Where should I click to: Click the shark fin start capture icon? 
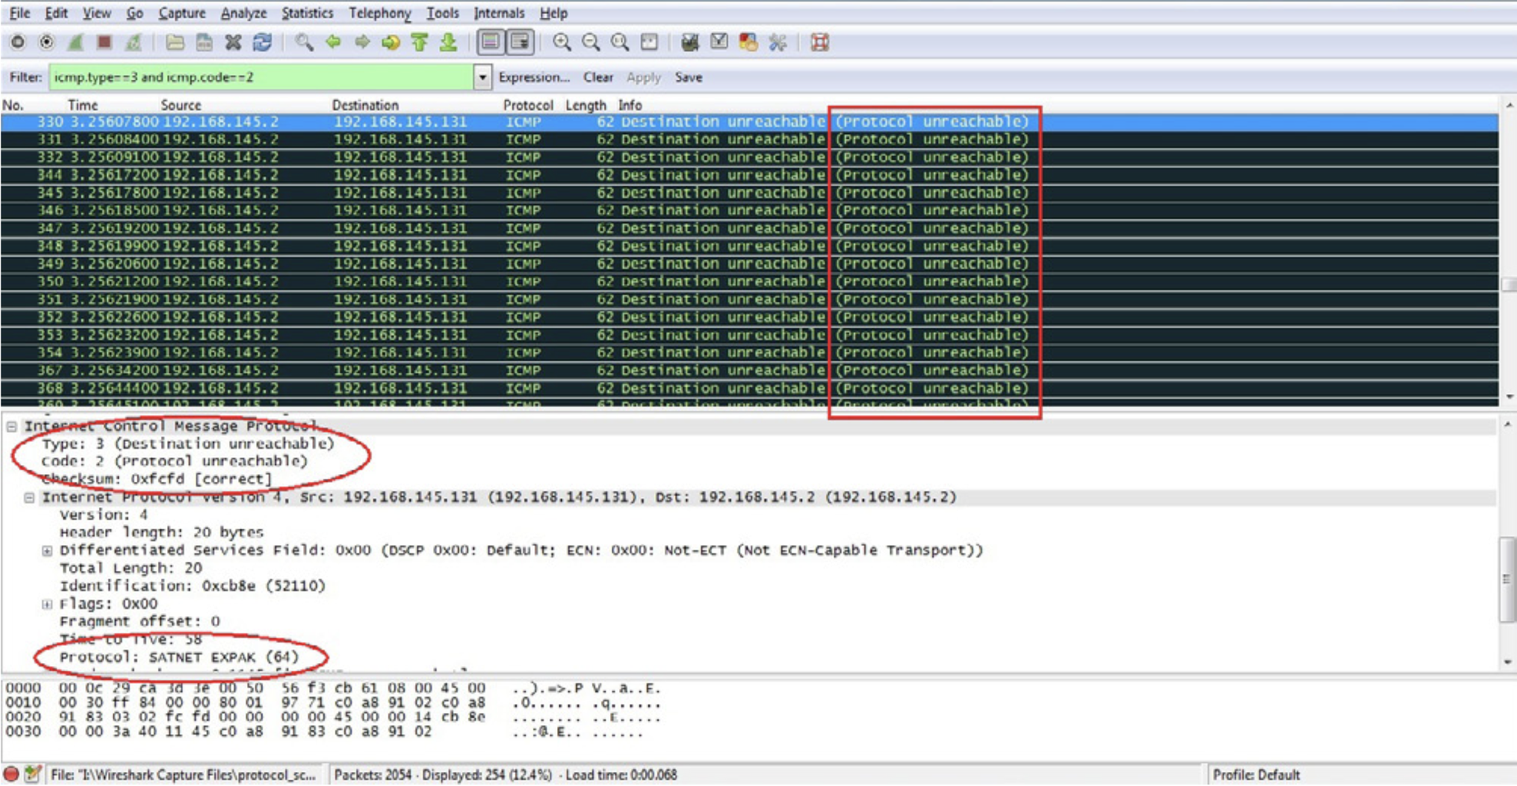(x=75, y=42)
